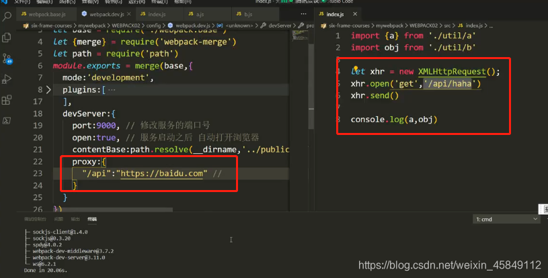Image resolution: width=548 pixels, height=278 pixels.
Task: Open the src breadcrumb in right editor
Action: tap(447, 26)
